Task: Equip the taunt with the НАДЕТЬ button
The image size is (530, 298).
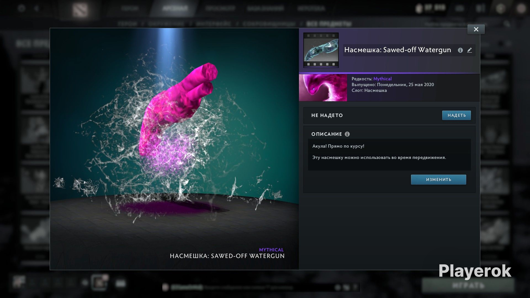Action: point(456,115)
